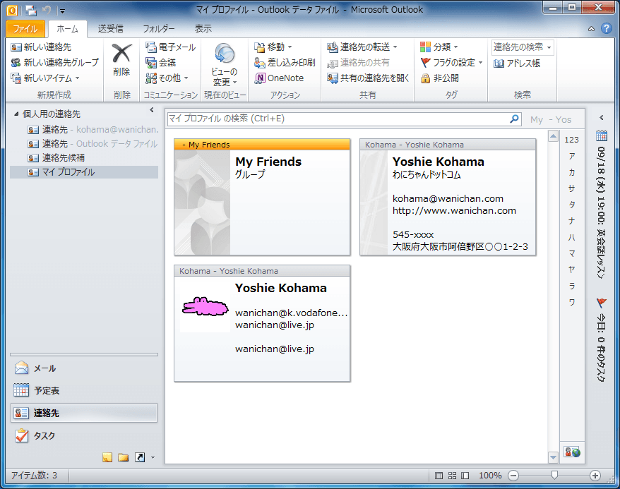Switch to the フォルダー tab

(159, 29)
